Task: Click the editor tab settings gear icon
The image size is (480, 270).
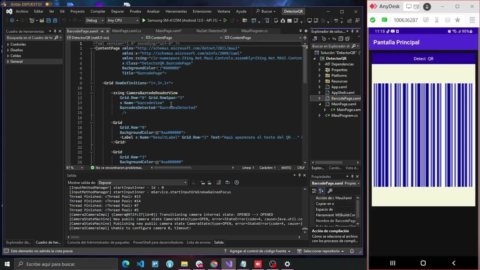Action: click(x=306, y=31)
